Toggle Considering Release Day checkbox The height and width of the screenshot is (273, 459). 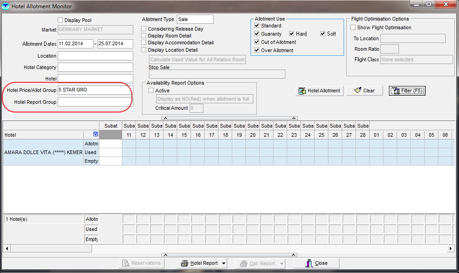pos(144,29)
